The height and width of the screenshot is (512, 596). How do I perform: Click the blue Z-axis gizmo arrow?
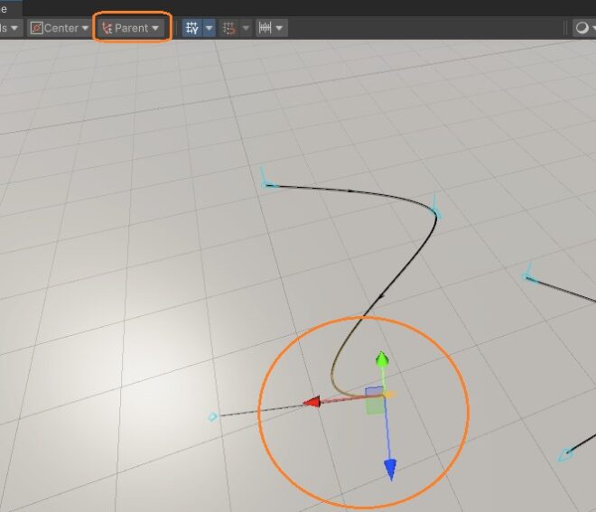pos(391,470)
